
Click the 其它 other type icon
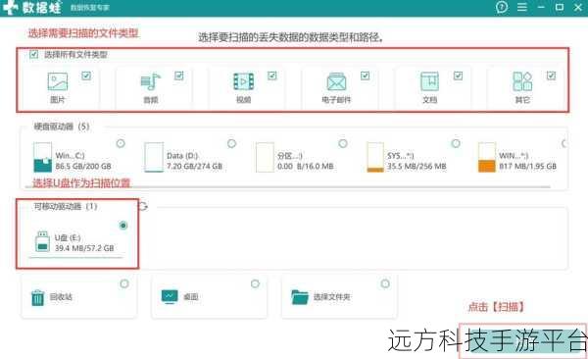(x=522, y=81)
